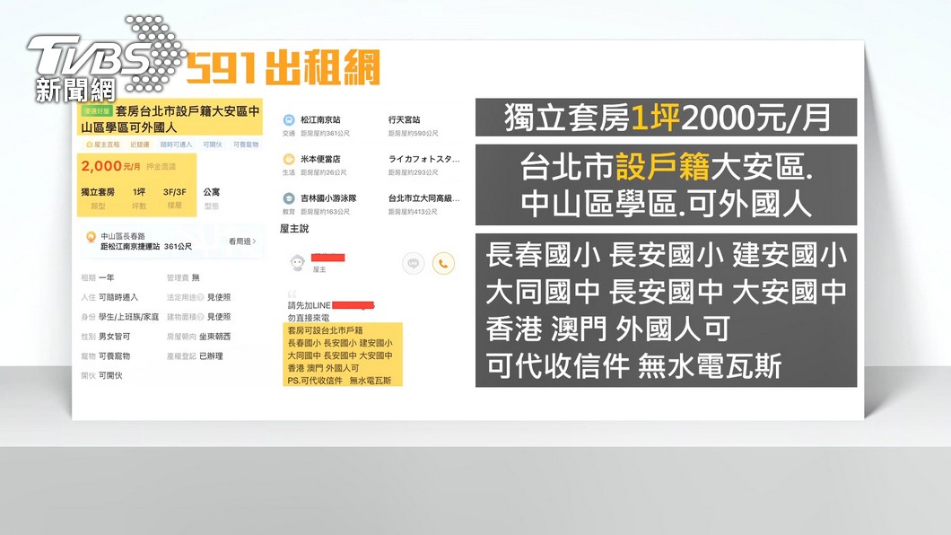Click 距松江南京捷運站 361公尺 text
The height and width of the screenshot is (535, 951).
tap(146, 246)
